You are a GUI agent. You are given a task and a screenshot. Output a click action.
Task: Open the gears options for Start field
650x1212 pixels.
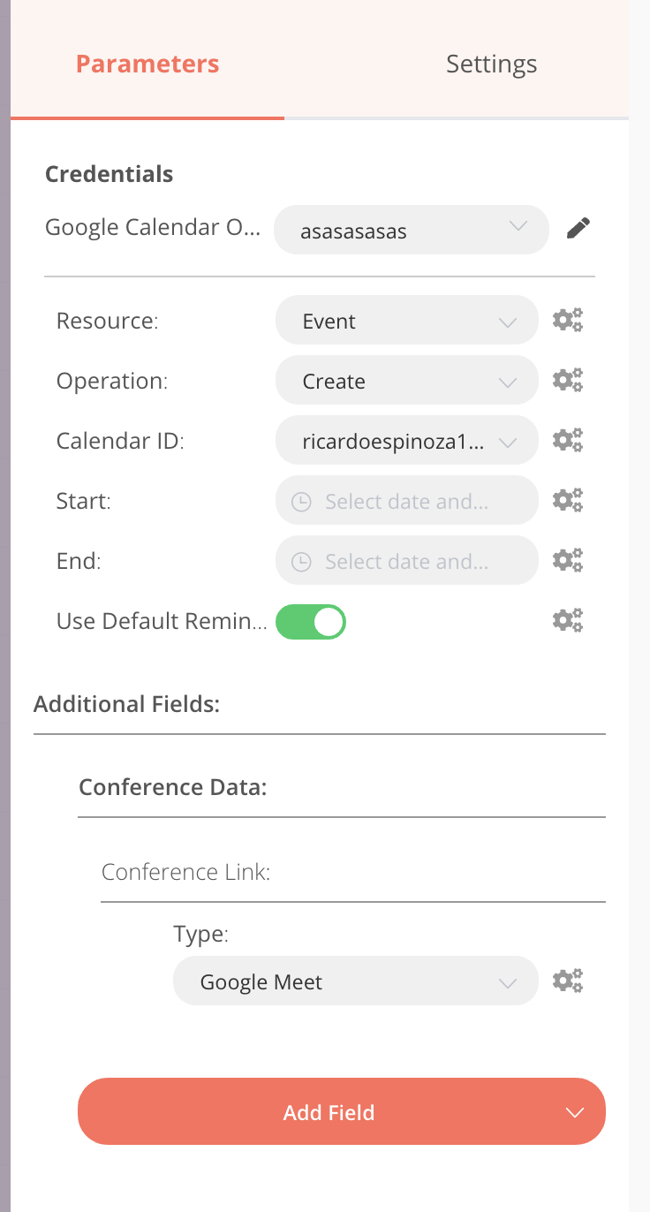click(568, 500)
